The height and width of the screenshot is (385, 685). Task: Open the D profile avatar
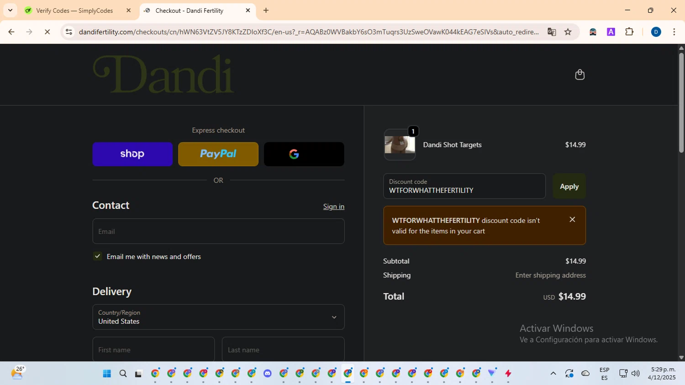656,32
